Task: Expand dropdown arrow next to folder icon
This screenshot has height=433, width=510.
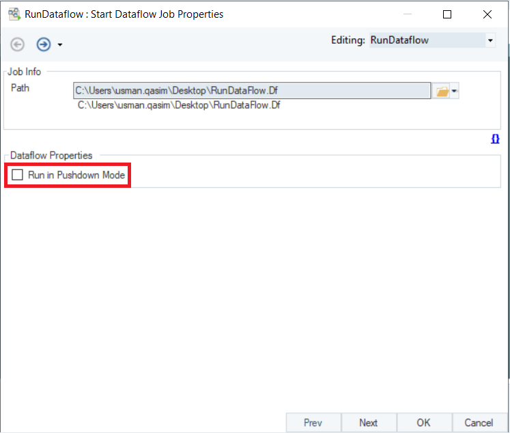Action: [x=455, y=92]
